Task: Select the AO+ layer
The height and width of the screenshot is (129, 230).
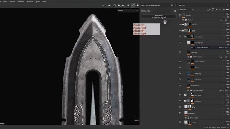Action: [193, 107]
